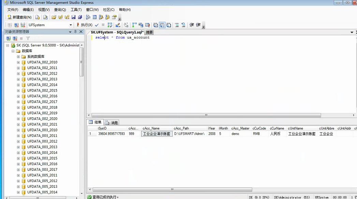Uncomment the selected lines icon
The width and height of the screenshot is (357, 199).
[x=183, y=25]
